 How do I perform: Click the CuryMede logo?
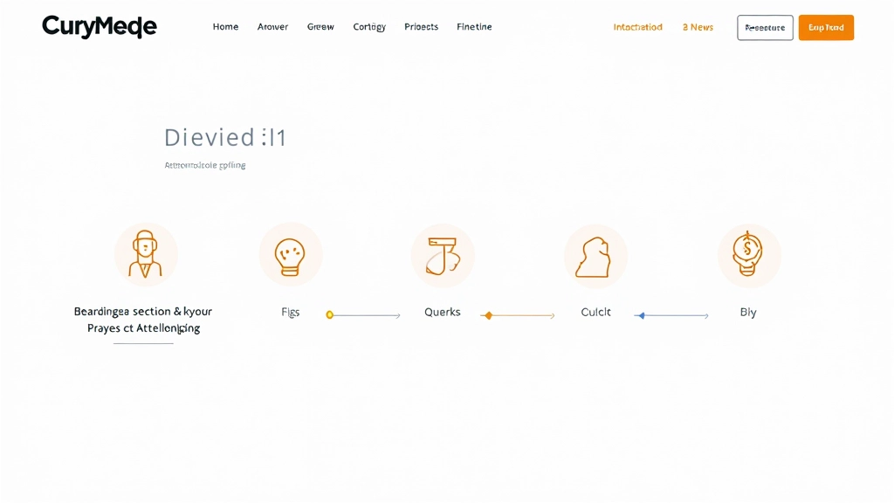[x=99, y=26]
